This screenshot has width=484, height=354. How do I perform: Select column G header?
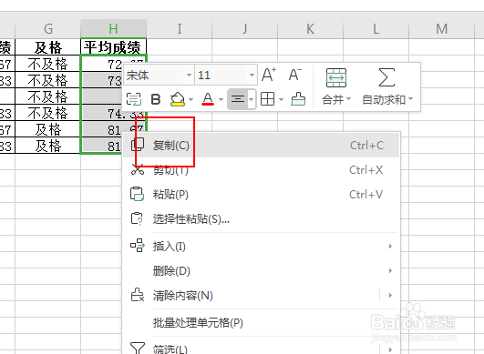click(x=47, y=29)
